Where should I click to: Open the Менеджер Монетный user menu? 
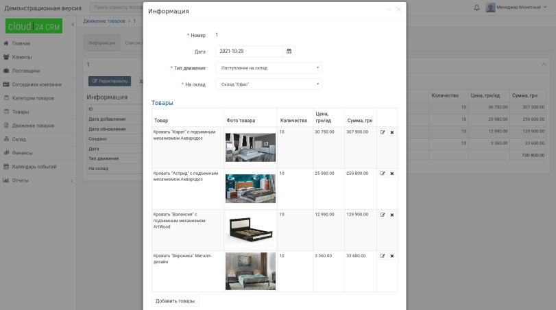(517, 8)
